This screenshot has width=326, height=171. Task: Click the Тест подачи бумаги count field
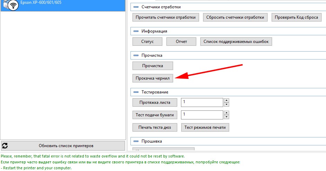pyautogui.click(x=202, y=115)
